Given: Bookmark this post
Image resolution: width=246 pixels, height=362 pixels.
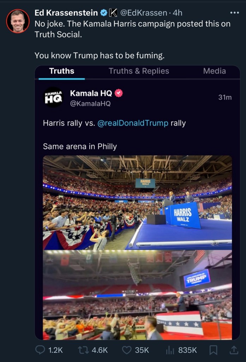Looking at the screenshot, I should pos(213,350).
